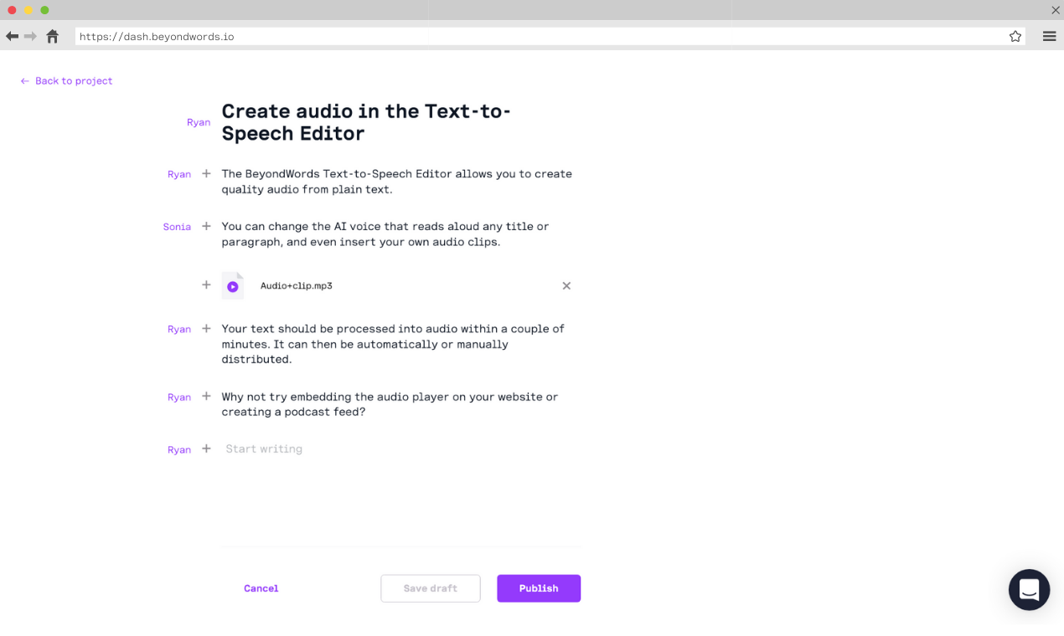Remove Audio+clip.mp3 with the X icon
The height and width of the screenshot is (636, 1064).
566,285
